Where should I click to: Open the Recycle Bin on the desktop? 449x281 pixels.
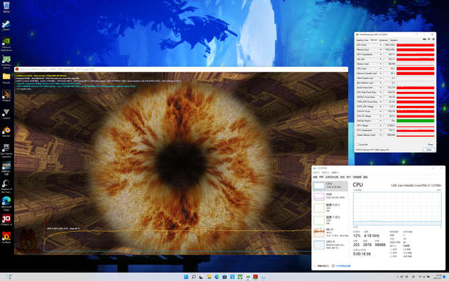[6, 7]
